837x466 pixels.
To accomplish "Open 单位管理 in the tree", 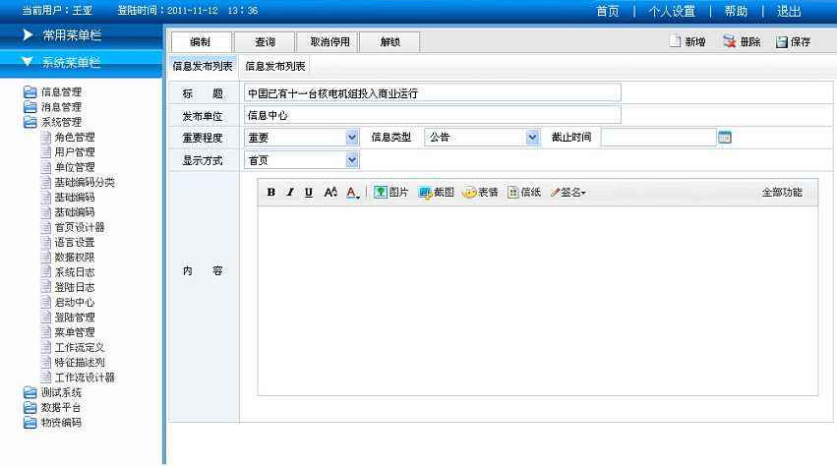I will point(69,167).
